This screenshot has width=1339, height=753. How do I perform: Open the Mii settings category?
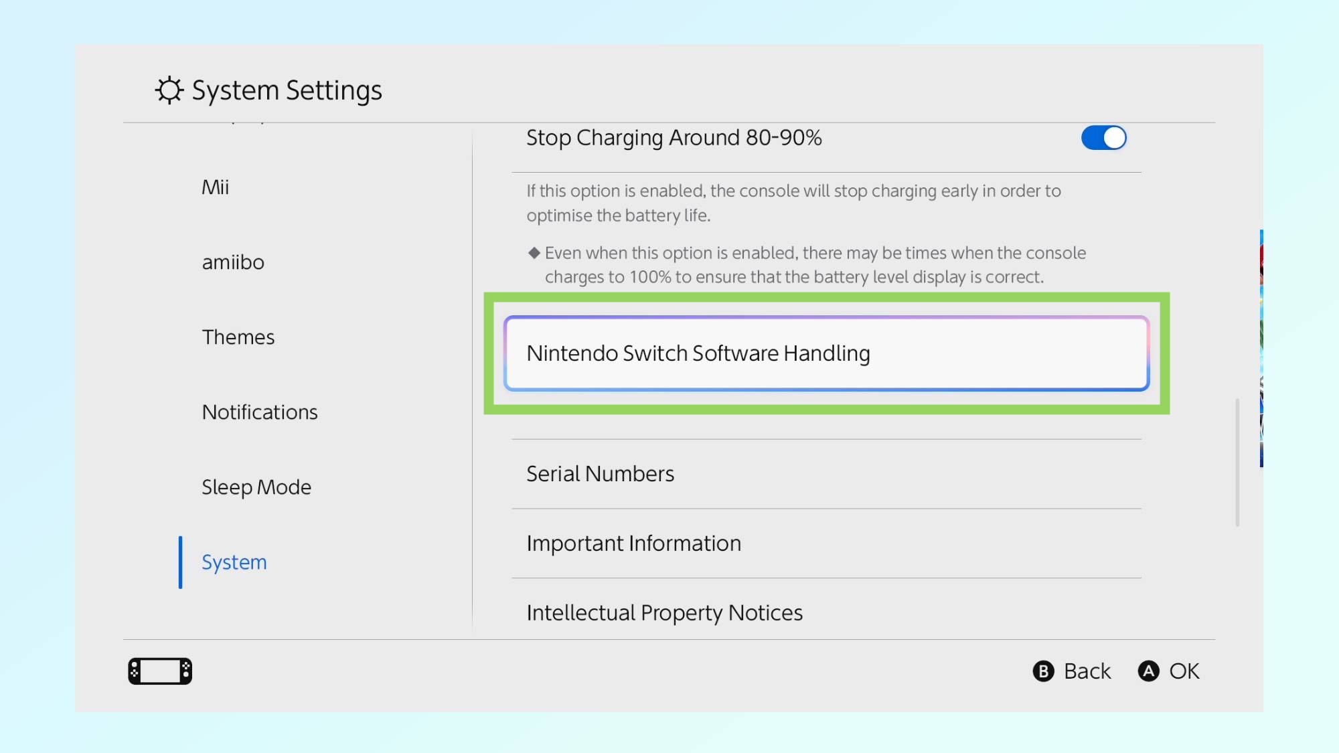(215, 187)
